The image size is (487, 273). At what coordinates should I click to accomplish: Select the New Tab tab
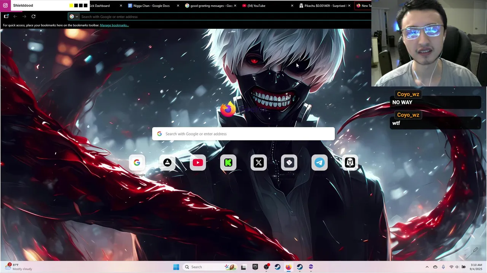(363, 6)
